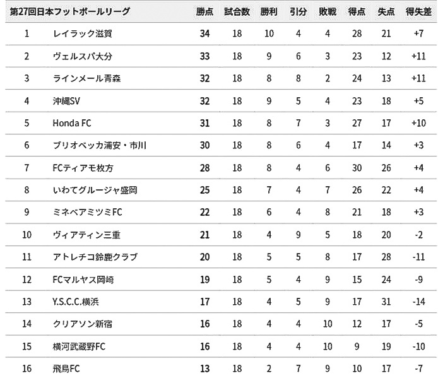The width and height of the screenshot is (438, 378).
Task: Click the 試合数 column header
Action: tap(237, 11)
